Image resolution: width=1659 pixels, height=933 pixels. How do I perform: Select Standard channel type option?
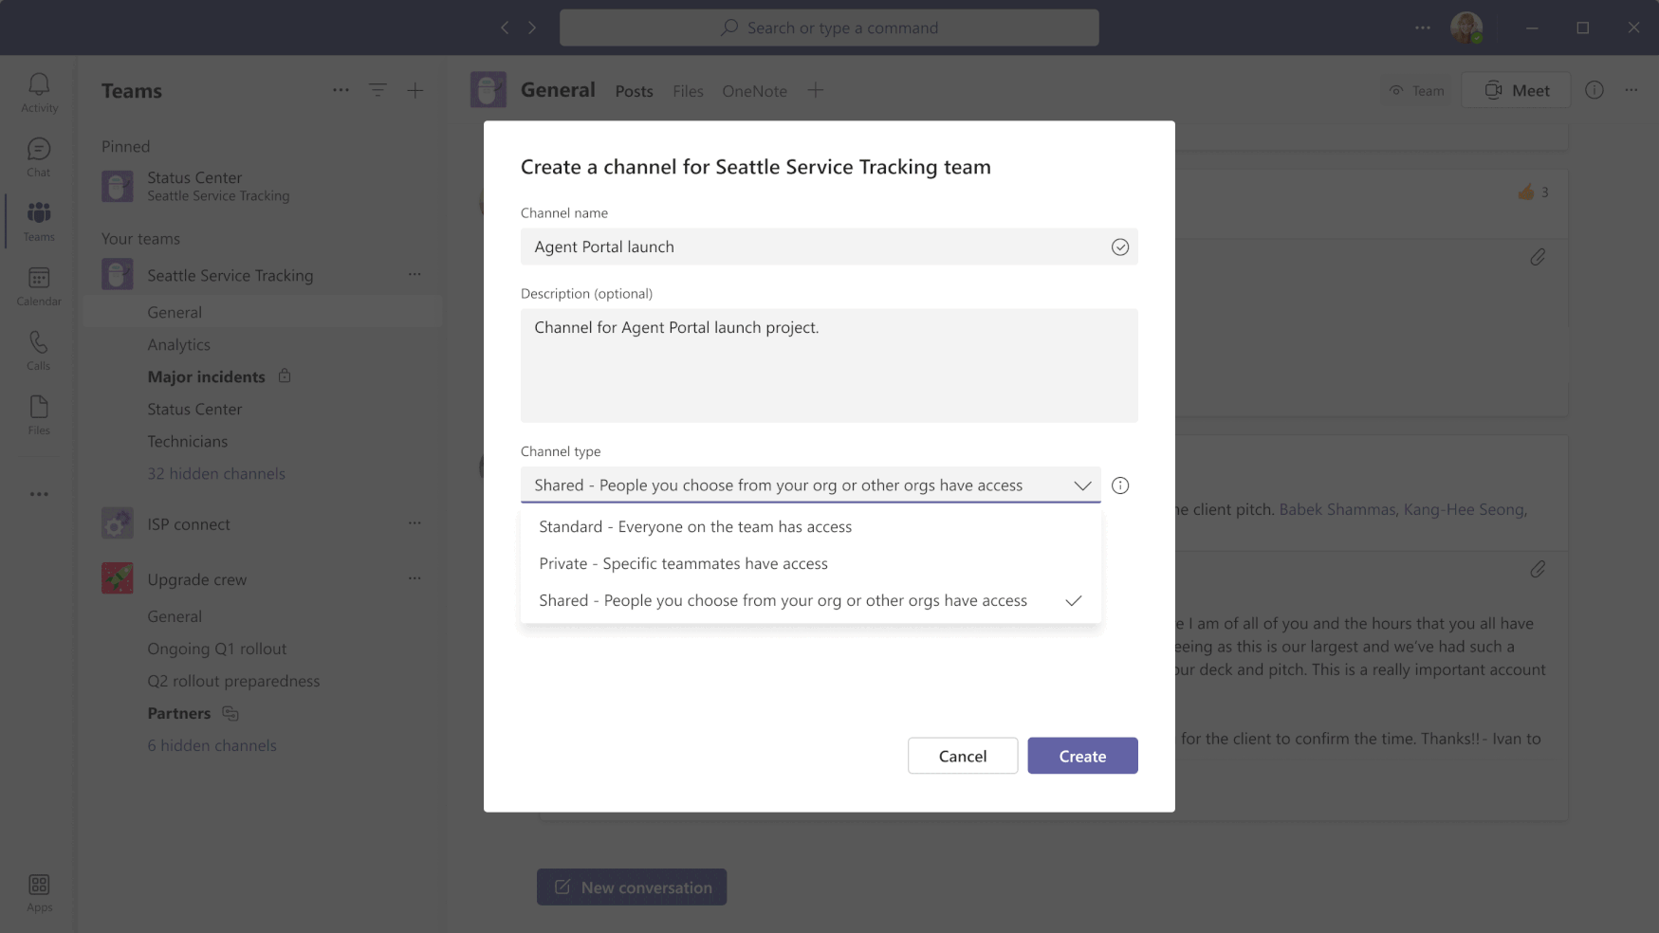point(695,527)
